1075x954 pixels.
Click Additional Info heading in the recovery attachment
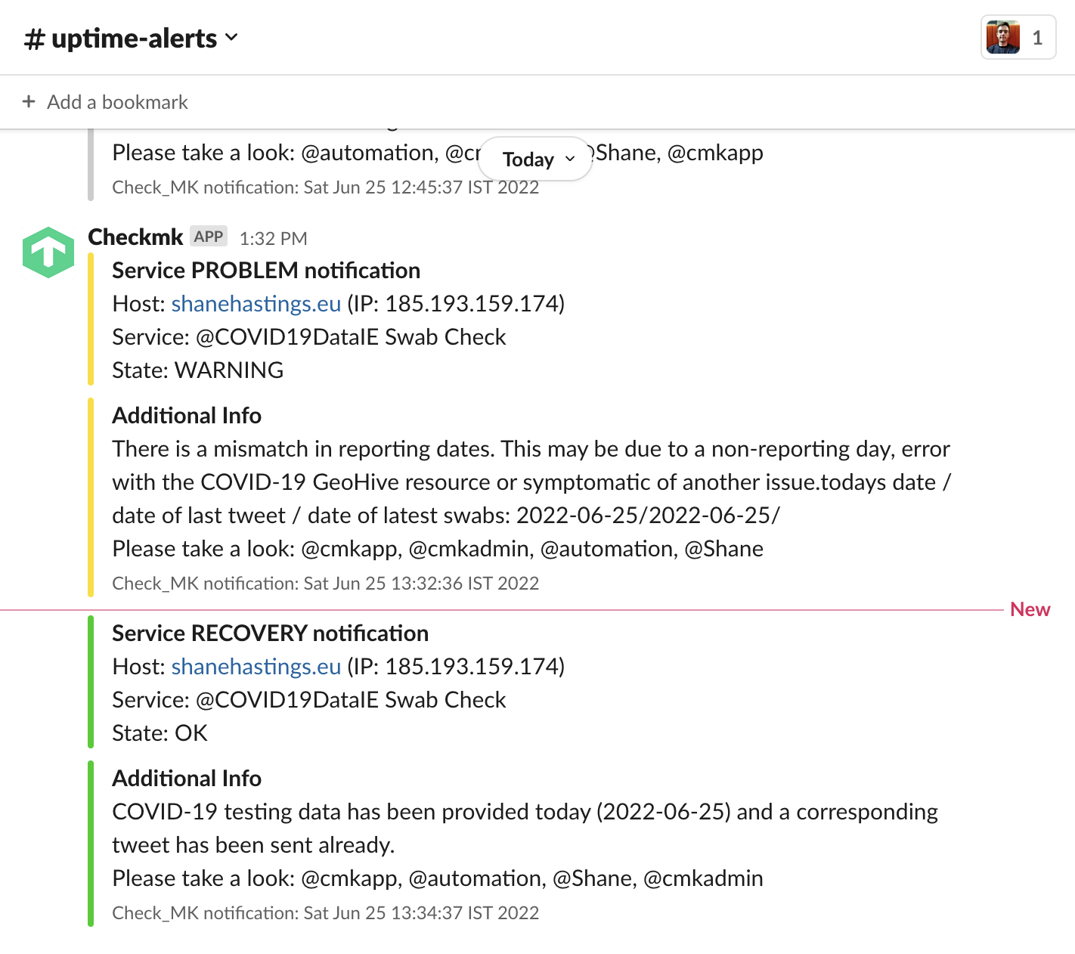pyautogui.click(x=187, y=779)
